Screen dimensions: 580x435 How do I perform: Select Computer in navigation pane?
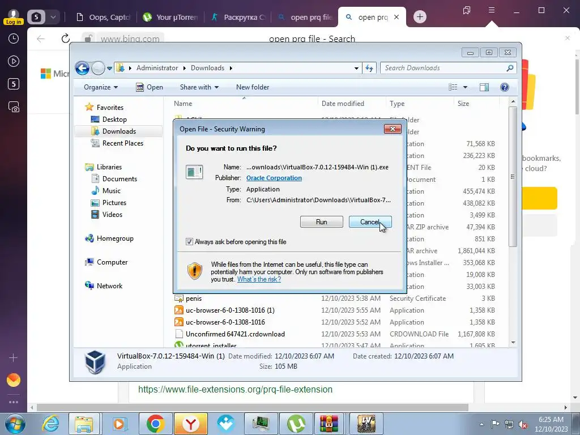click(x=112, y=262)
